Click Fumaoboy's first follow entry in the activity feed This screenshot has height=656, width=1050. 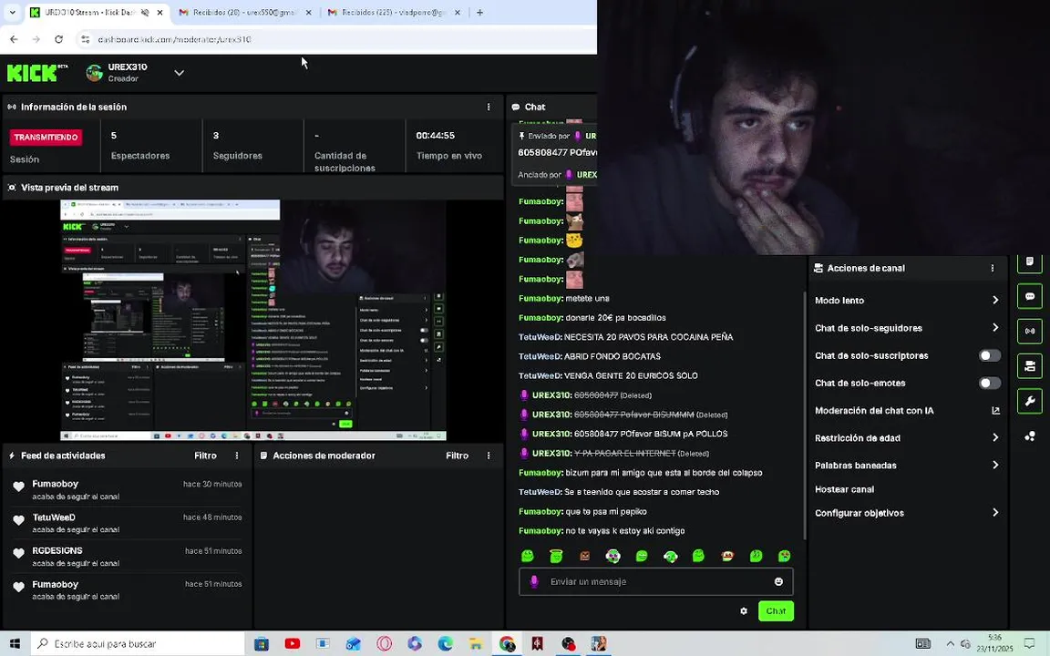click(128, 489)
